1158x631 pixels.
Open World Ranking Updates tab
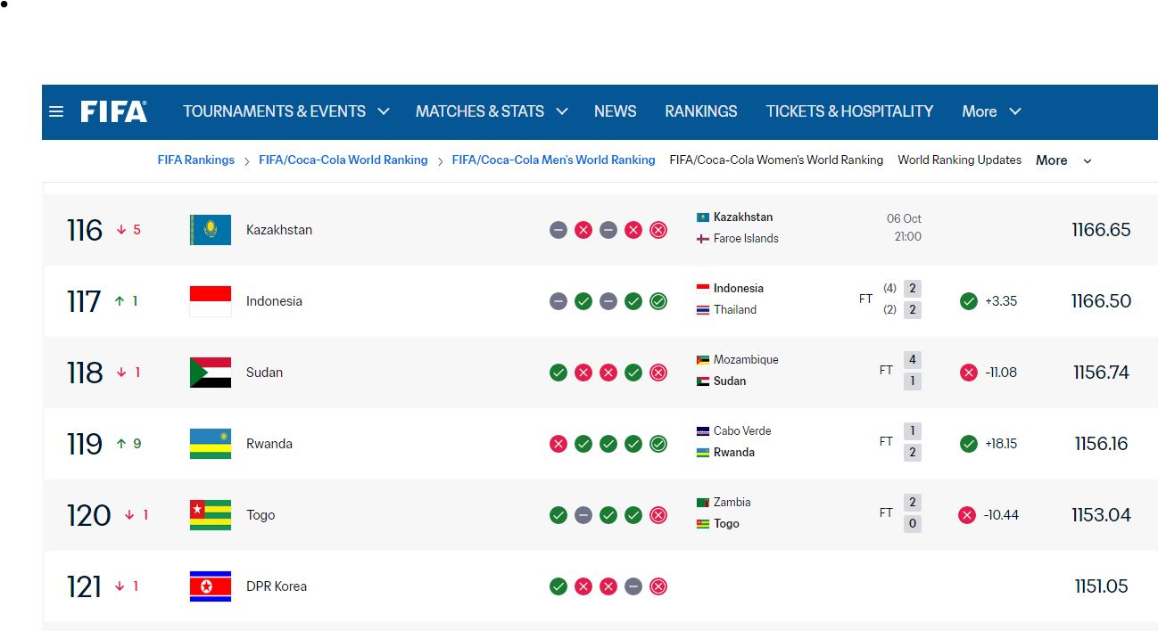click(x=960, y=160)
